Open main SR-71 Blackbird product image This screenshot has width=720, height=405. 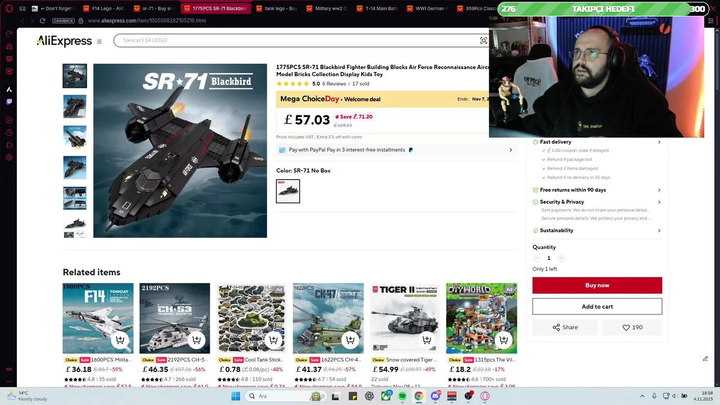pos(180,151)
